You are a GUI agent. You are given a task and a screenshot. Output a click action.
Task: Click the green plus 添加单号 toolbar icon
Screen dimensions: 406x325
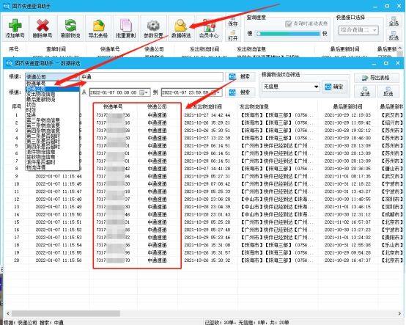coord(15,28)
